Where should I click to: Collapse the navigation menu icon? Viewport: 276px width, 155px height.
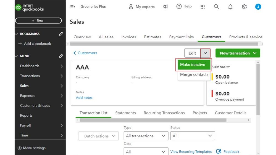coord(73,7)
